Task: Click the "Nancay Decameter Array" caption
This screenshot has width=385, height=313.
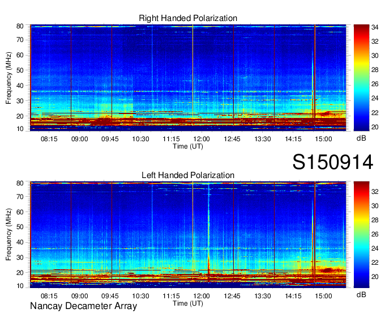Action: 83,306
